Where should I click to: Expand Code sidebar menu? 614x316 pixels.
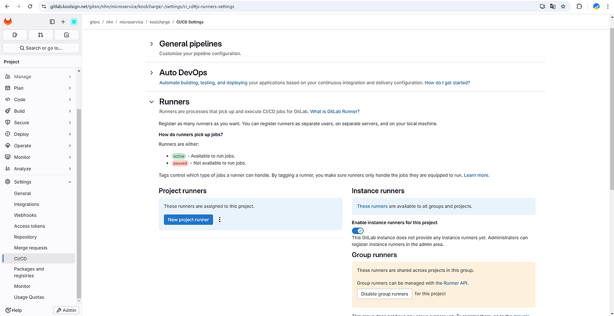pos(38,100)
